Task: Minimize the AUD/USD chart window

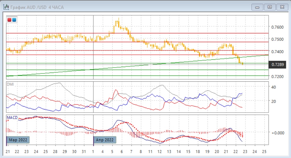Action: point(257,7)
